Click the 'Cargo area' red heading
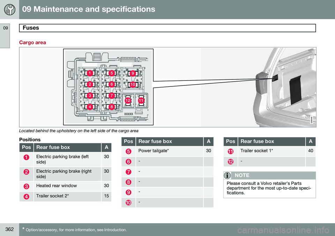The width and height of the screenshot is (335, 236). (32, 43)
